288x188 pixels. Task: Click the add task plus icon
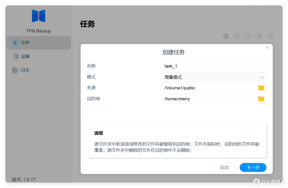226,36
